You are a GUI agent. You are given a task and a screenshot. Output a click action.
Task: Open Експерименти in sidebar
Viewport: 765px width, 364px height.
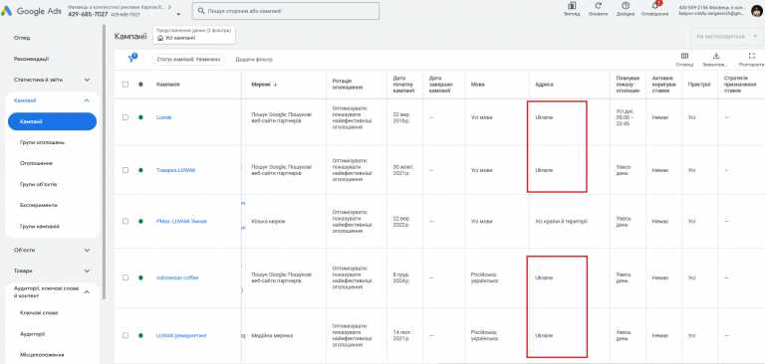(x=39, y=205)
